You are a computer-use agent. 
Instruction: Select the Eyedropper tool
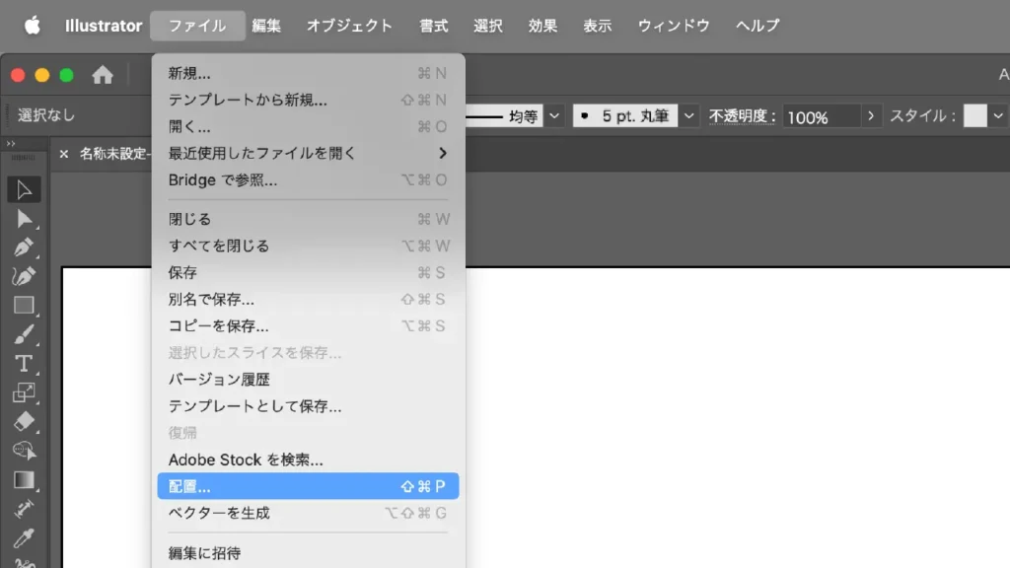tap(25, 538)
